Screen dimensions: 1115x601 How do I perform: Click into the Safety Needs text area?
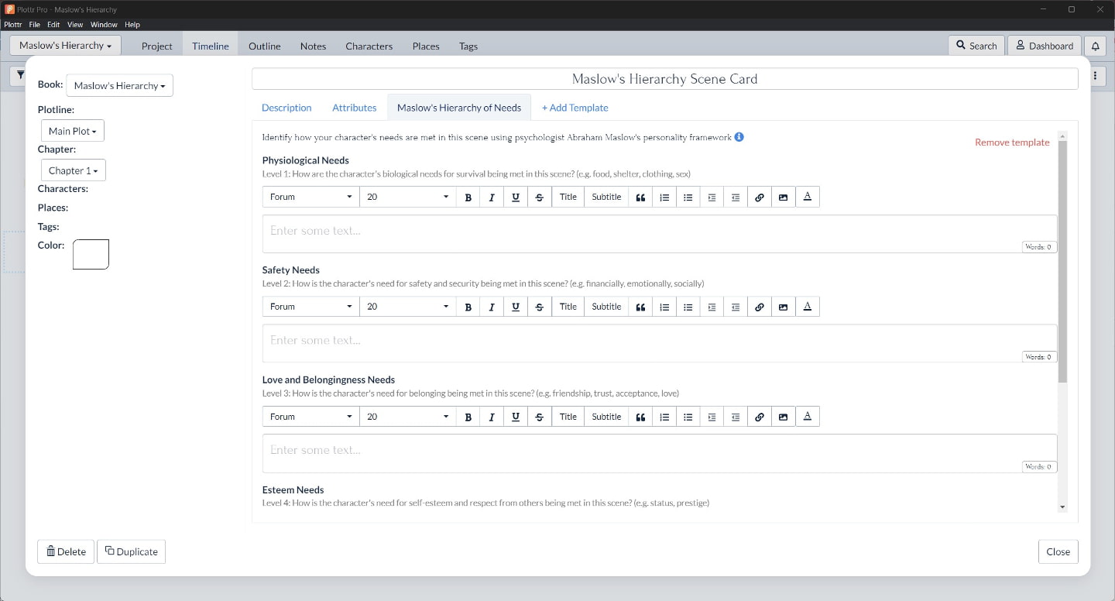tap(660, 344)
